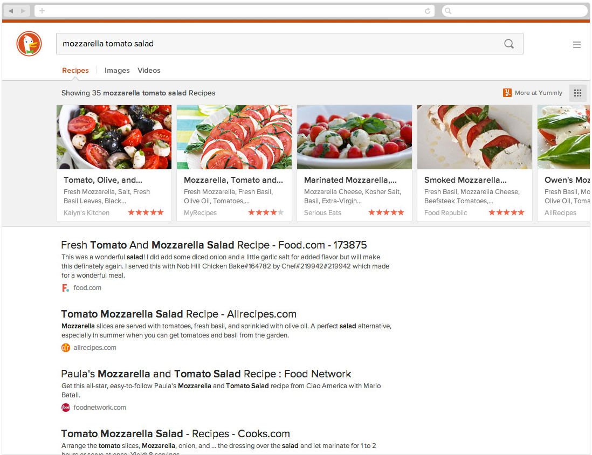Click ingredients text 'Mozzarella Cheese, Kosher Salt'

click(x=353, y=192)
